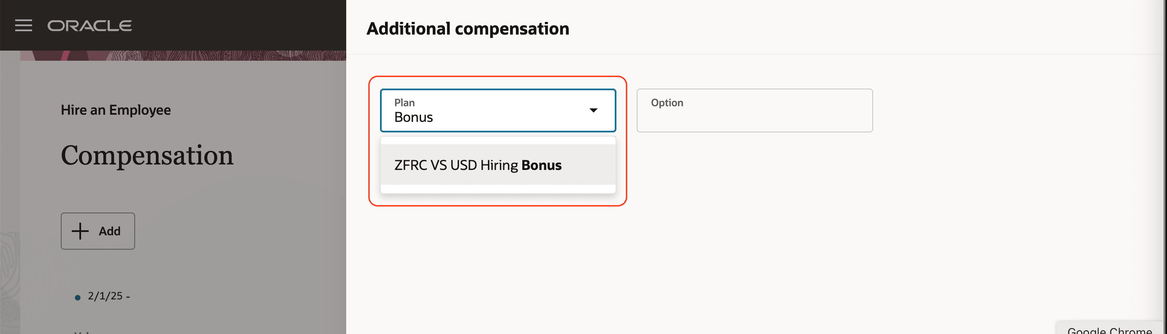Click the Compensation page heading
The image size is (1167, 334).
coord(147,155)
